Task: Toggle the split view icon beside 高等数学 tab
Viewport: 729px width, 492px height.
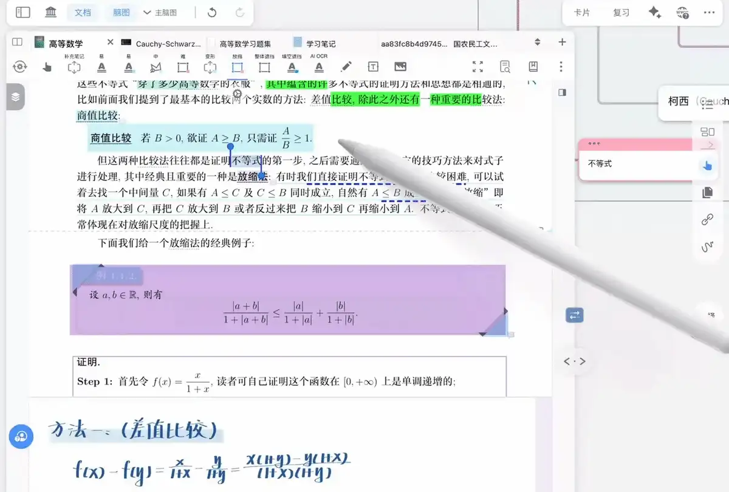Action: (x=17, y=42)
